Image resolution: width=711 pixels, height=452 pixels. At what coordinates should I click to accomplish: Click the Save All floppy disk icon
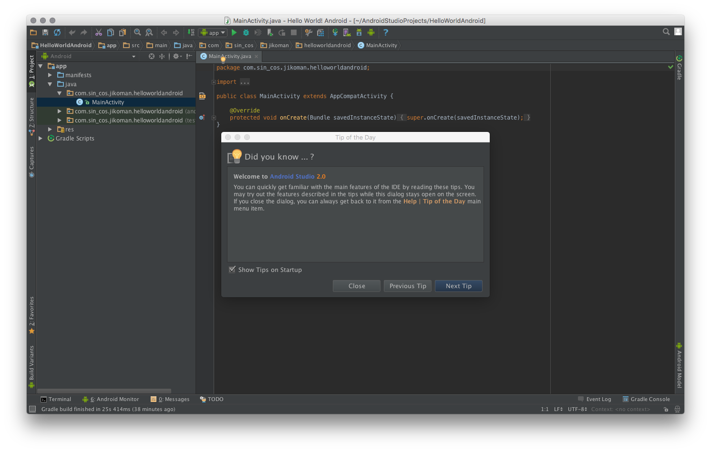tap(45, 32)
